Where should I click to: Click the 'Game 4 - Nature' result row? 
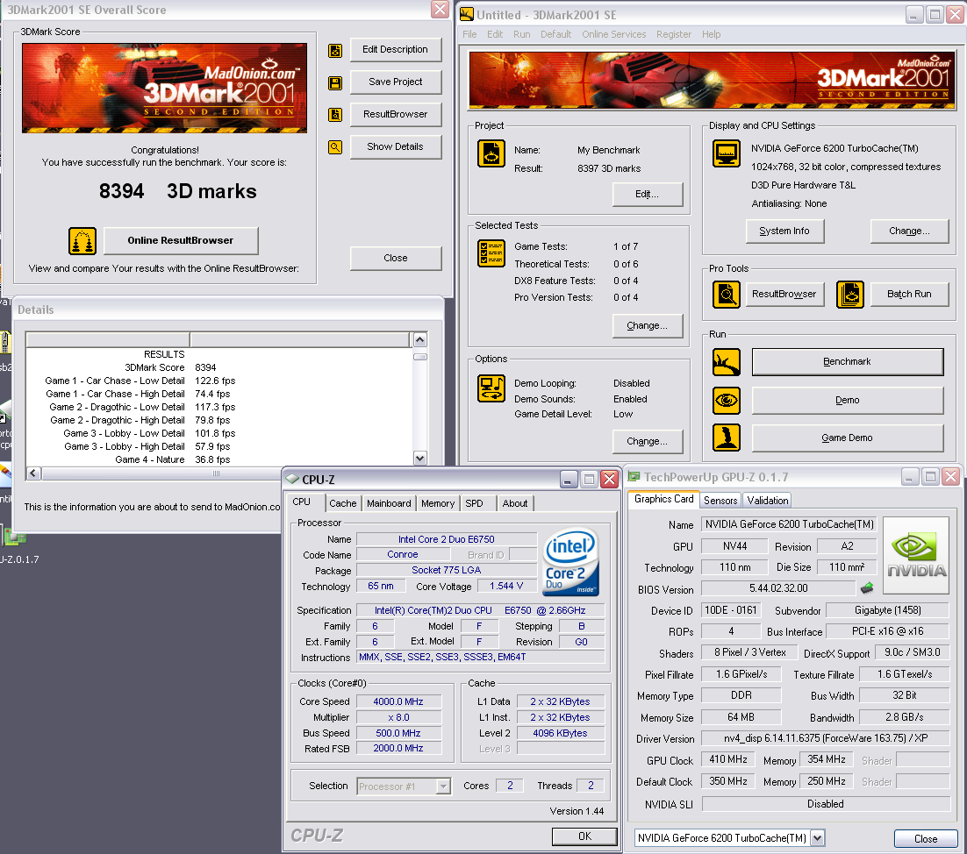click(x=218, y=459)
